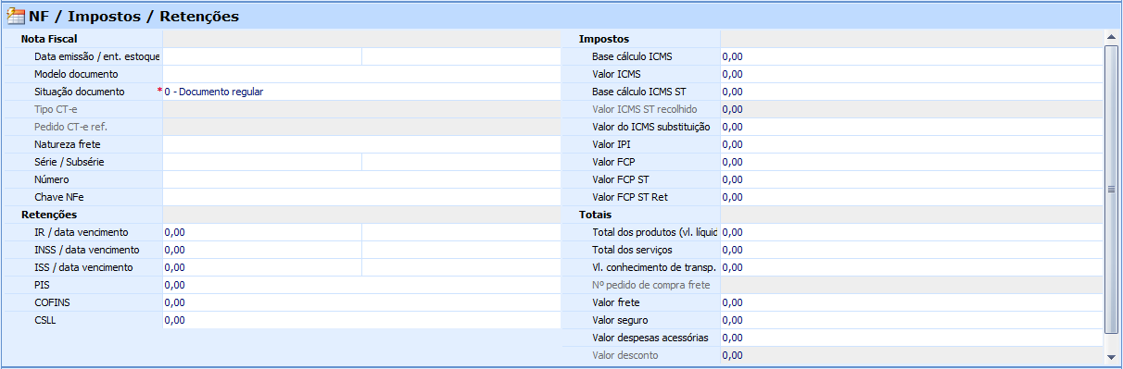Image resolution: width=1123 pixels, height=369 pixels.
Task: Click the INSS data vencimento field
Action: point(461,250)
